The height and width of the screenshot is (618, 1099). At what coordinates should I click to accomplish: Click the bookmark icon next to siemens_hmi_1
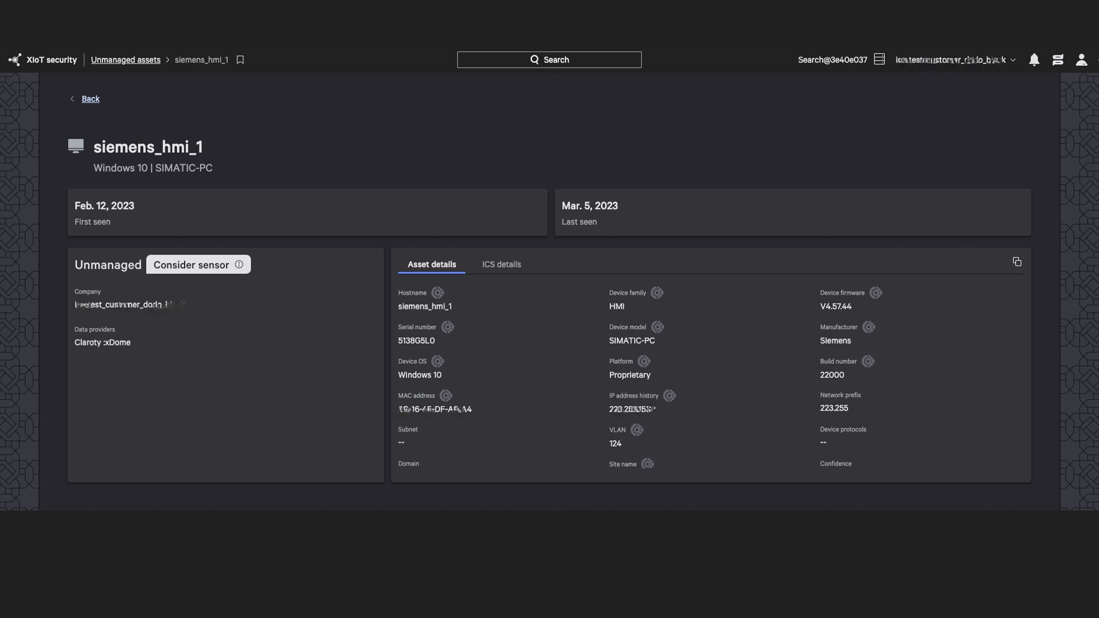tap(240, 60)
